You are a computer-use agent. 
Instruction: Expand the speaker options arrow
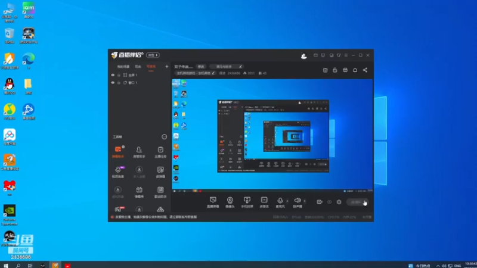pyautogui.click(x=305, y=201)
